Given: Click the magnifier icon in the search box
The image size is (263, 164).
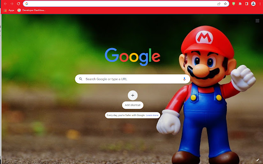Looking at the screenshot, I should 81,79.
